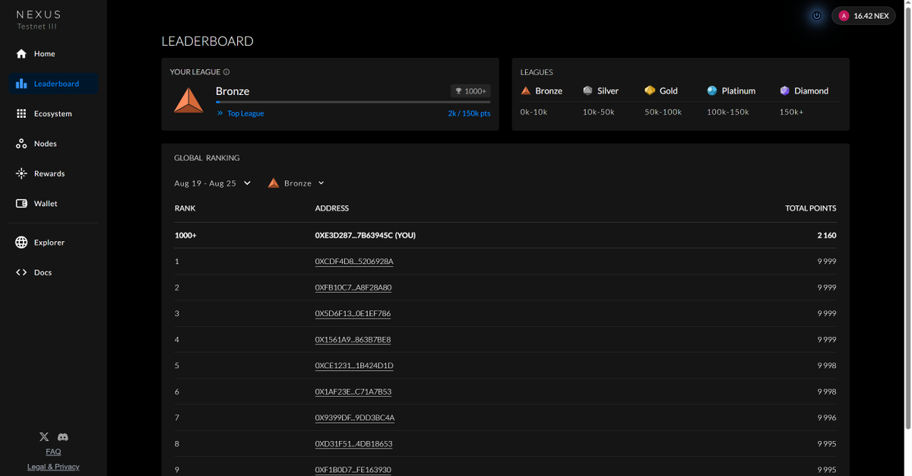Screen dimensions: 912x476
Task: Click the Explorer globe icon
Action: [21, 243]
